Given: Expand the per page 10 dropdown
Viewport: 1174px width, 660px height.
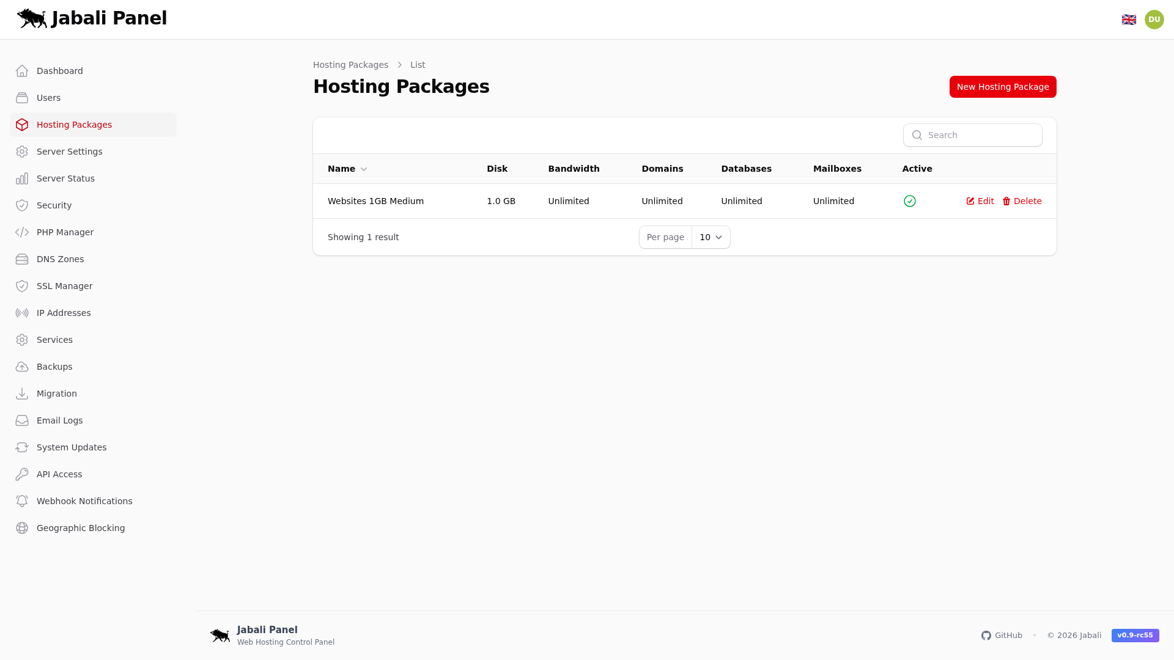Looking at the screenshot, I should click(710, 237).
